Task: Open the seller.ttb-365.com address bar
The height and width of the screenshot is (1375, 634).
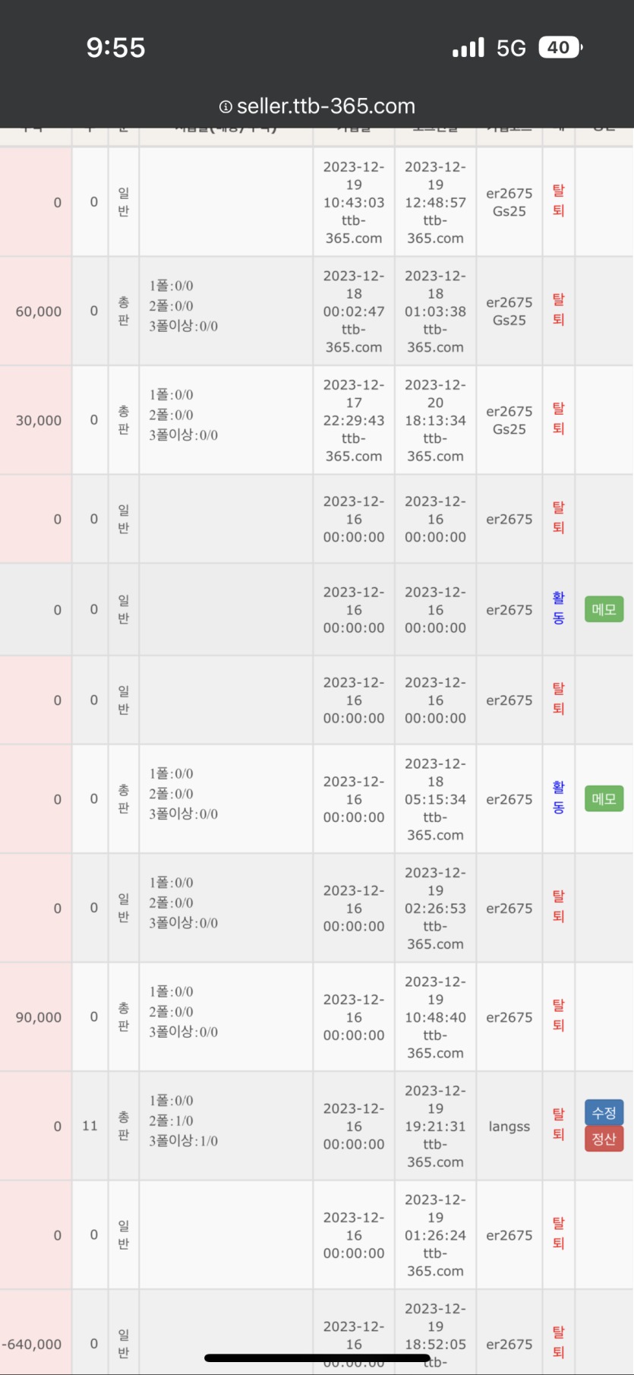Action: (x=317, y=106)
